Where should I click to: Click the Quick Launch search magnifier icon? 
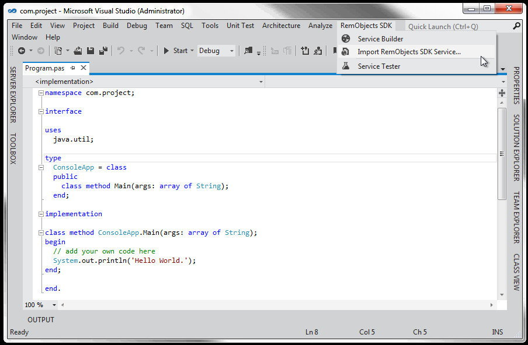coord(516,26)
